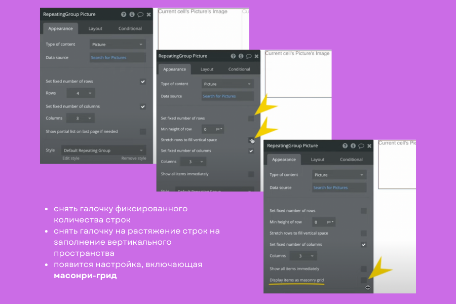Click Edit style link
This screenshot has width=456, height=304.
[70, 158]
